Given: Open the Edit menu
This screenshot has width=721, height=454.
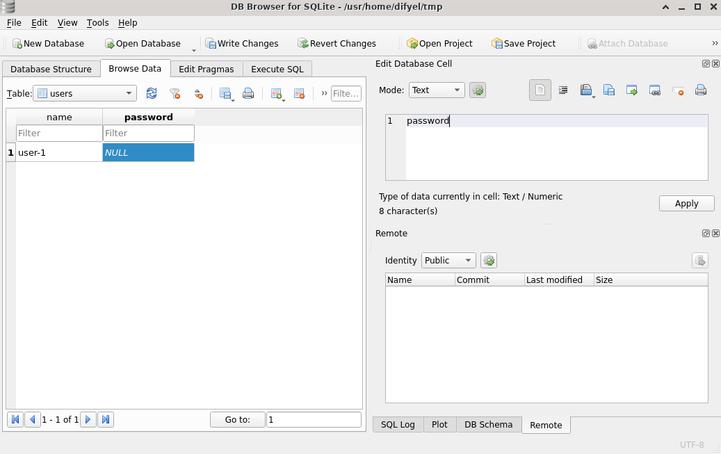Looking at the screenshot, I should [39, 22].
